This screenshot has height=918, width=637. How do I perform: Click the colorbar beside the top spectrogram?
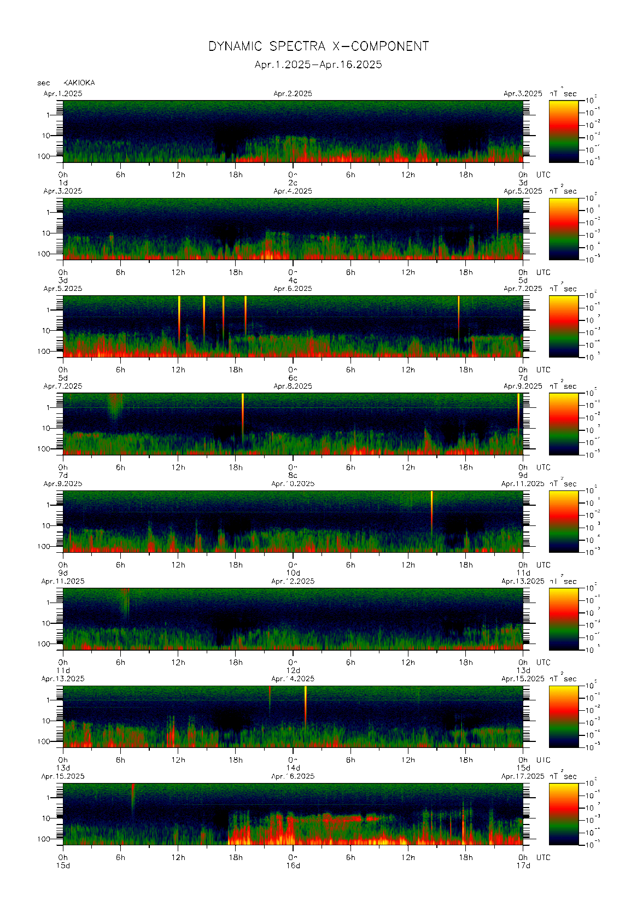pyautogui.click(x=563, y=131)
